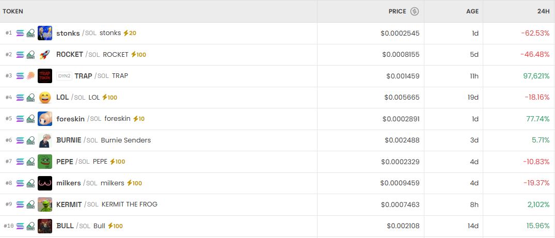Click the dollar icon next to PRICE header
The height and width of the screenshot is (238, 555).
pyautogui.click(x=415, y=11)
